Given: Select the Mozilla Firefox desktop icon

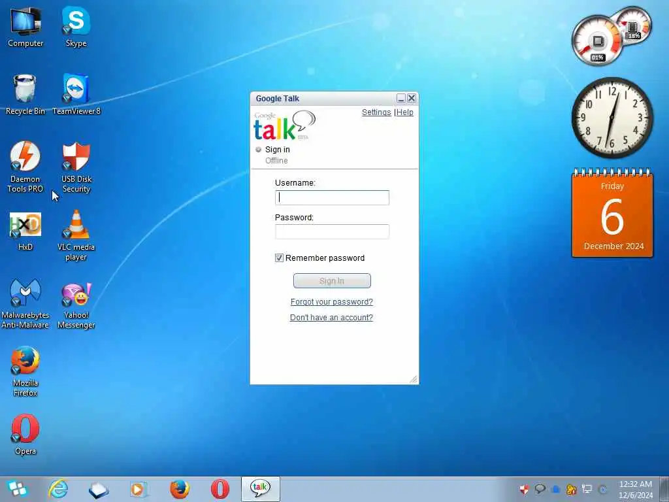Looking at the screenshot, I should click(25, 371).
